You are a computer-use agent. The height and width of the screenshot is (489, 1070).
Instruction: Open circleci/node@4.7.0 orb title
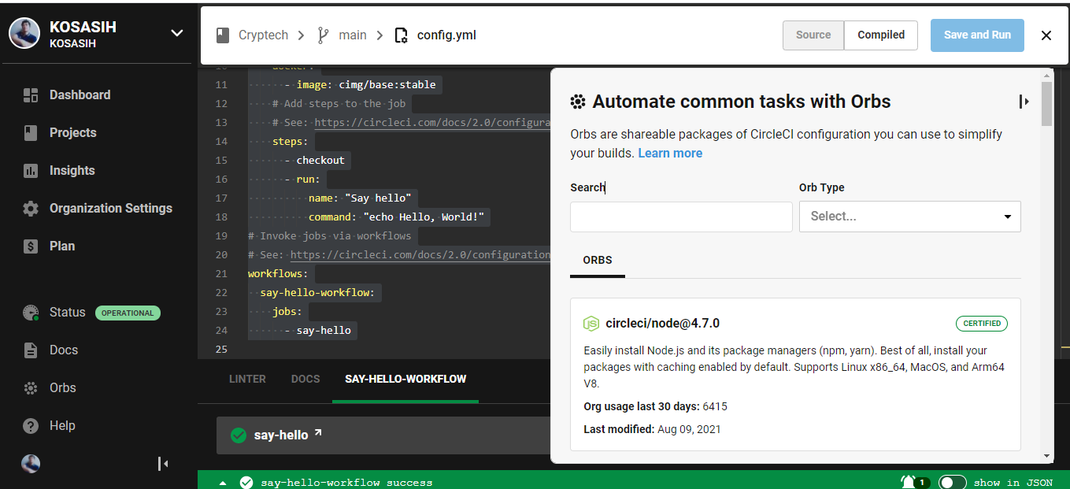[662, 324]
